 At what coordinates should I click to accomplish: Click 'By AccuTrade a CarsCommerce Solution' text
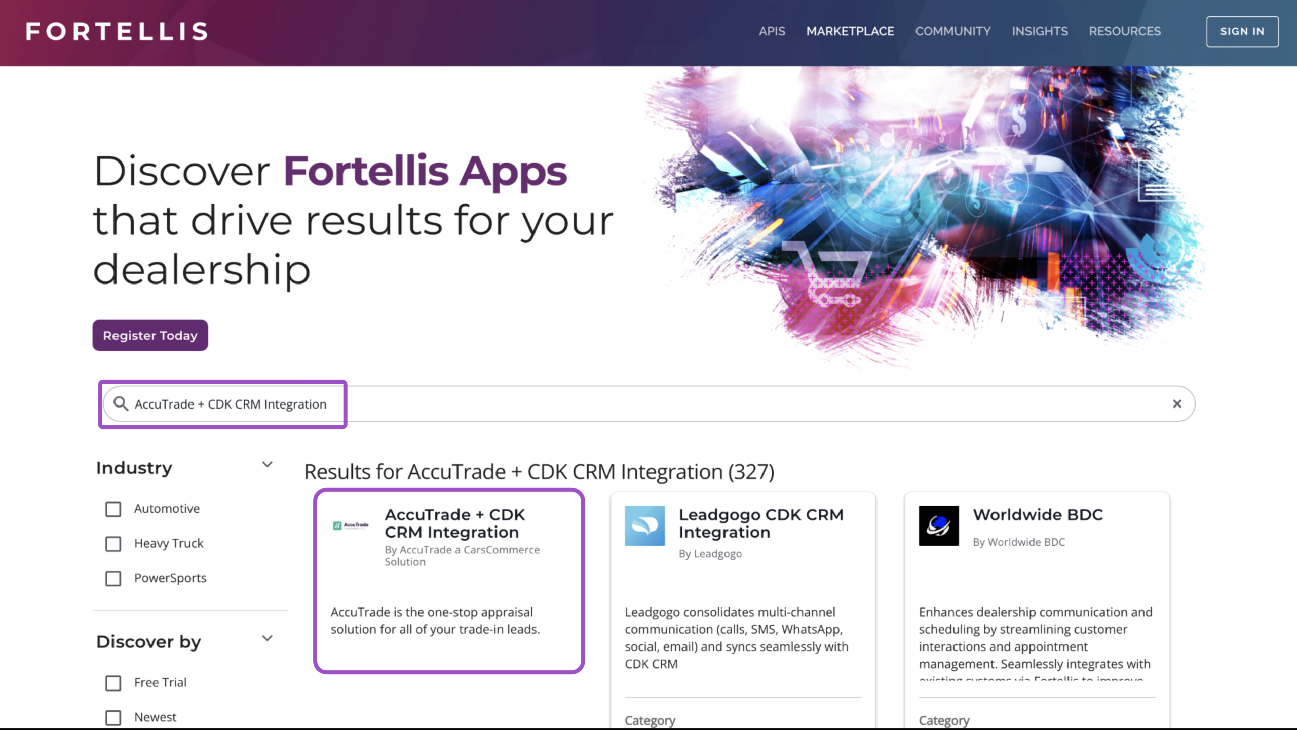coord(462,556)
